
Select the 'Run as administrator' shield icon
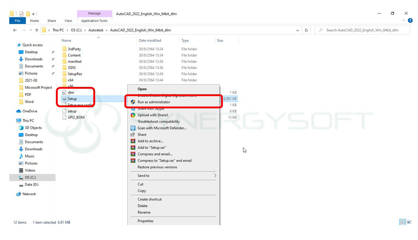pos(133,102)
